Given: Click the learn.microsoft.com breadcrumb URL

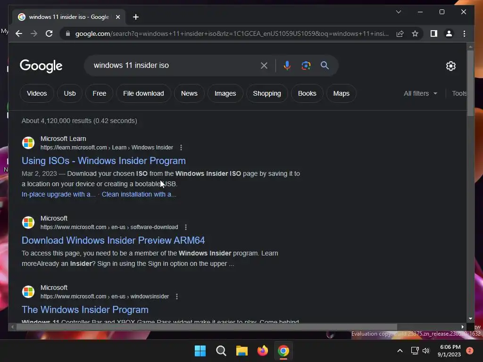Looking at the screenshot, I should (x=107, y=148).
